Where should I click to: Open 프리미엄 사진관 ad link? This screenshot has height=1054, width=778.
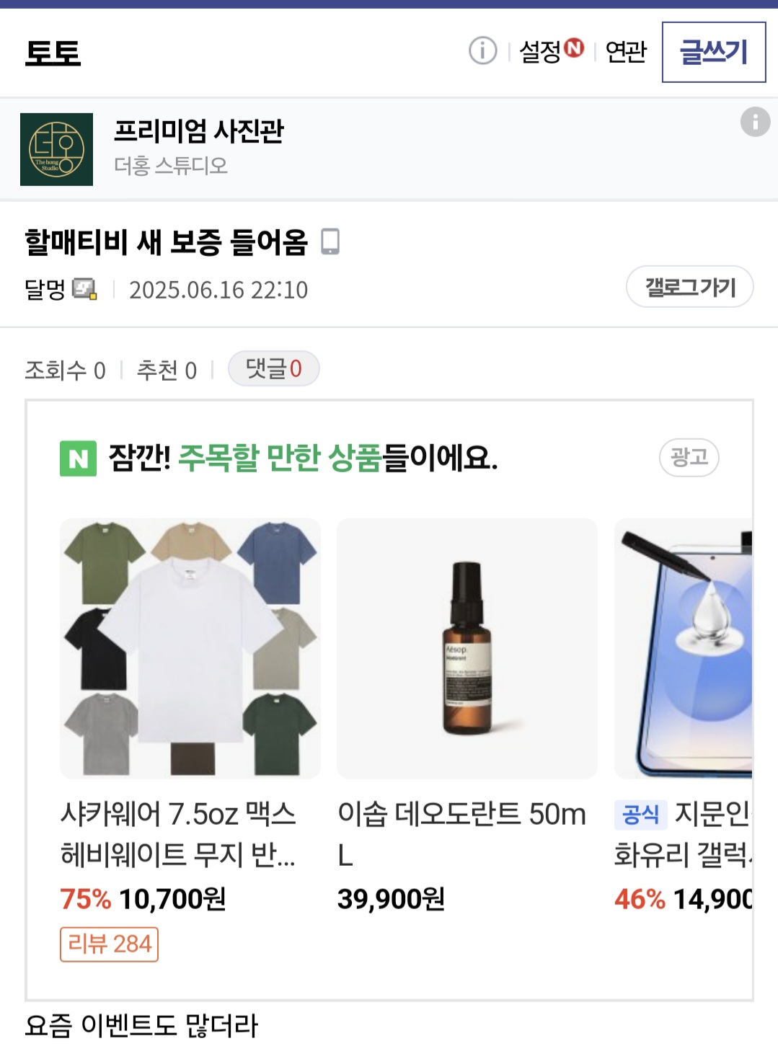[199, 131]
